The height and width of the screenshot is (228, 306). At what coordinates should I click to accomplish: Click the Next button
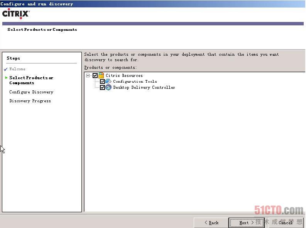point(247,223)
